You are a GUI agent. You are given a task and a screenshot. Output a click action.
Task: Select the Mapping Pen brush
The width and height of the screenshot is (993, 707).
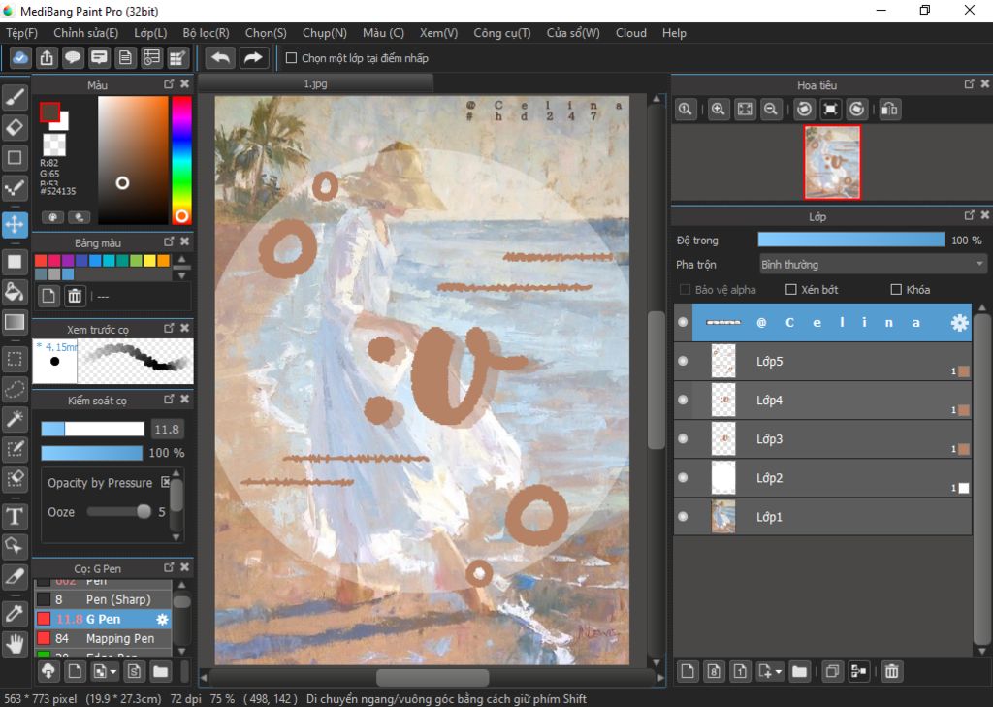pyautogui.click(x=103, y=638)
